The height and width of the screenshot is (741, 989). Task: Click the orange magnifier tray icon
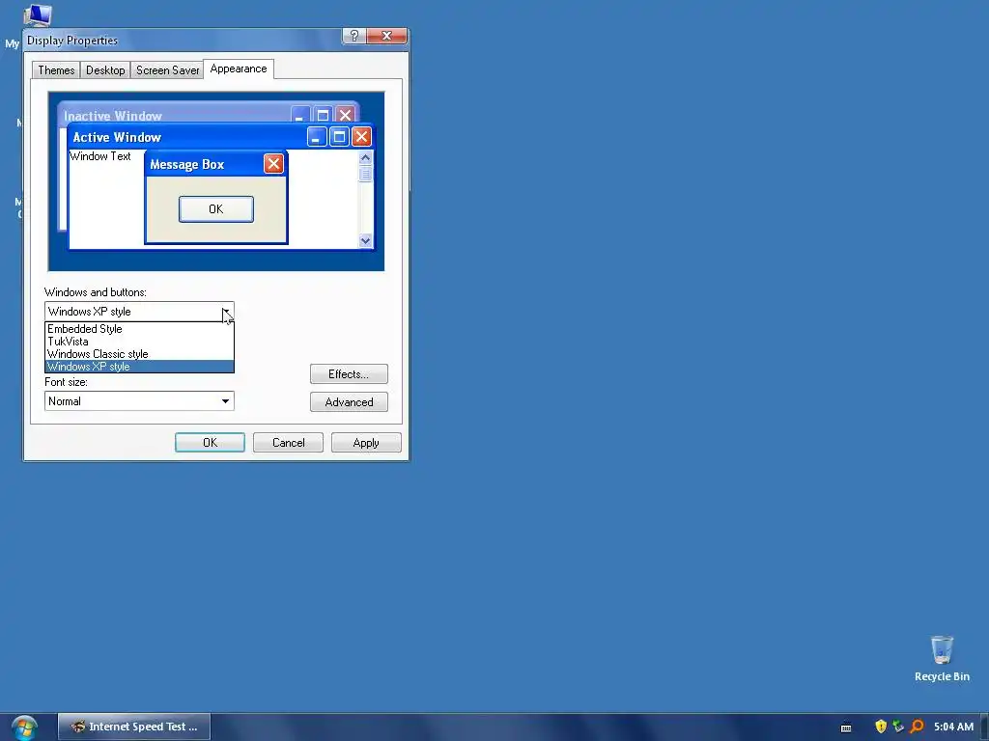[918, 727]
